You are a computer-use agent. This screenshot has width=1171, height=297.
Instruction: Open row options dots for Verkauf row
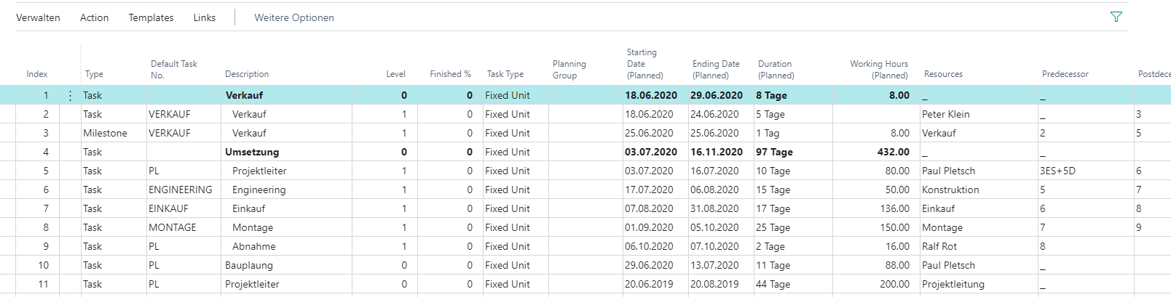click(x=70, y=95)
